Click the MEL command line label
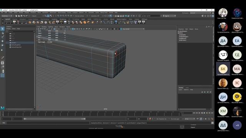Screen dimensions: 246x138 pyautogui.click(x=3, y=123)
